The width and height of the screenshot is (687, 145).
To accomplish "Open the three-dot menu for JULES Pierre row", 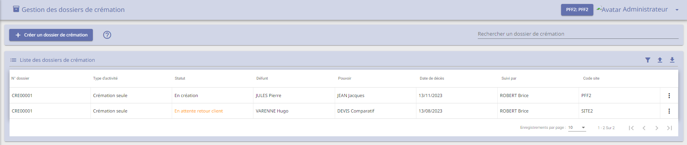I will (669, 95).
